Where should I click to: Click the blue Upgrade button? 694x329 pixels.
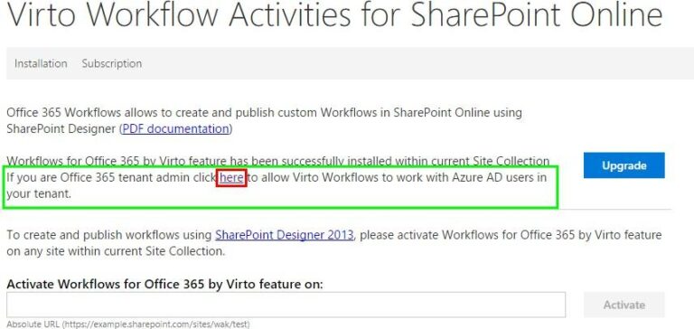tap(624, 165)
